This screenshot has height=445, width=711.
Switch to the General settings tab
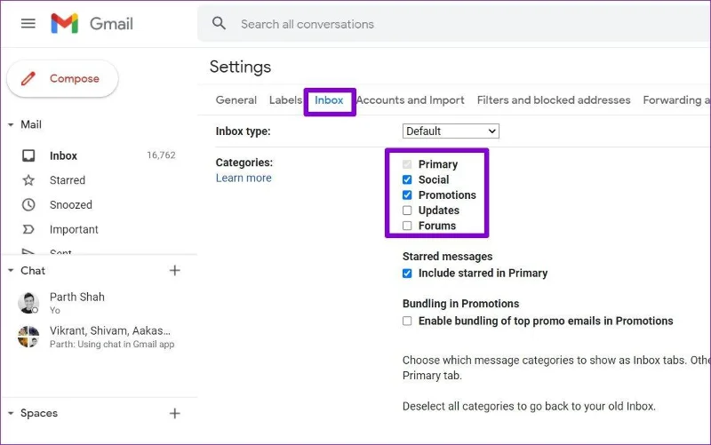[236, 100]
